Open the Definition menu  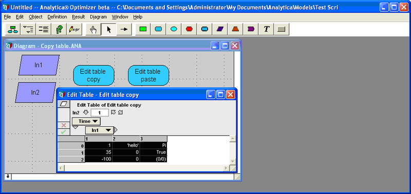57,17
